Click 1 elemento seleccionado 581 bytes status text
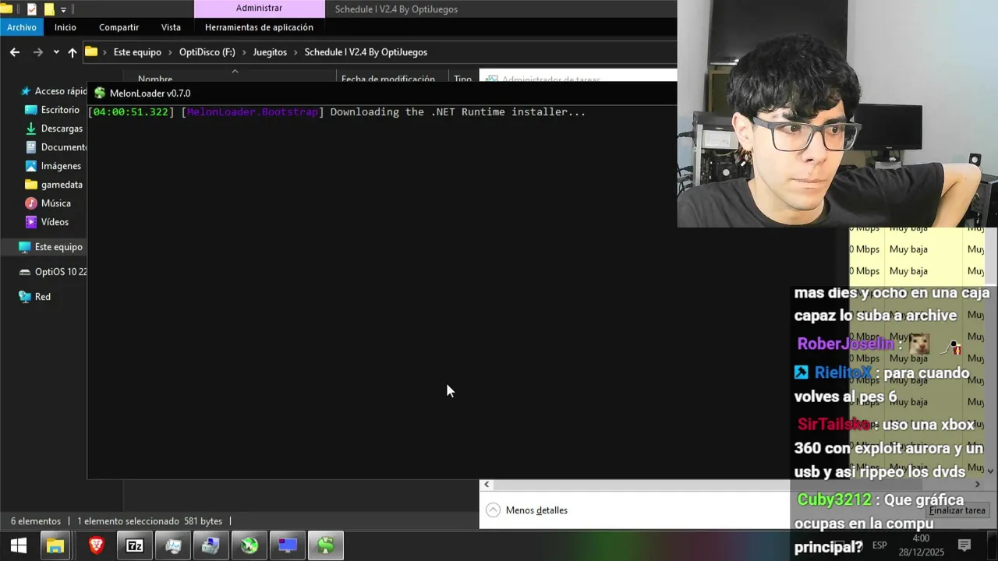The image size is (998, 561). [x=150, y=521]
